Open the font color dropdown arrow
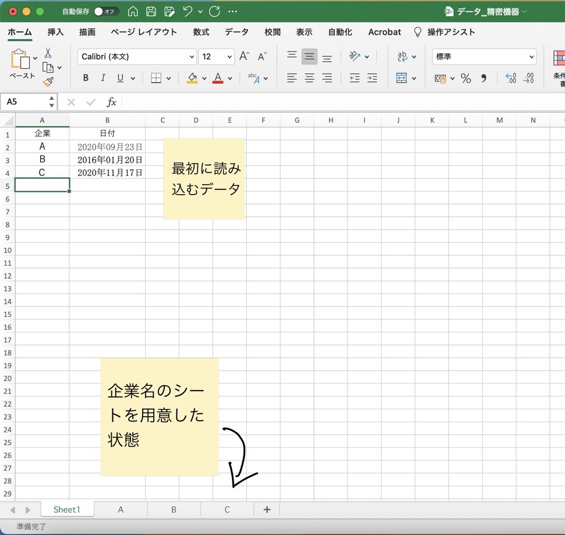565x535 pixels. (x=230, y=78)
